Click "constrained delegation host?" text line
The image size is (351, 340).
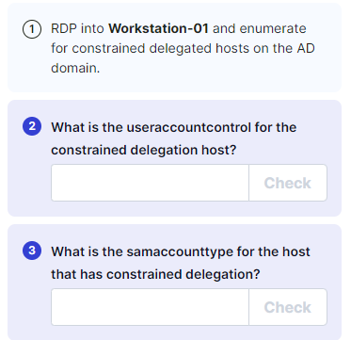pos(143,150)
